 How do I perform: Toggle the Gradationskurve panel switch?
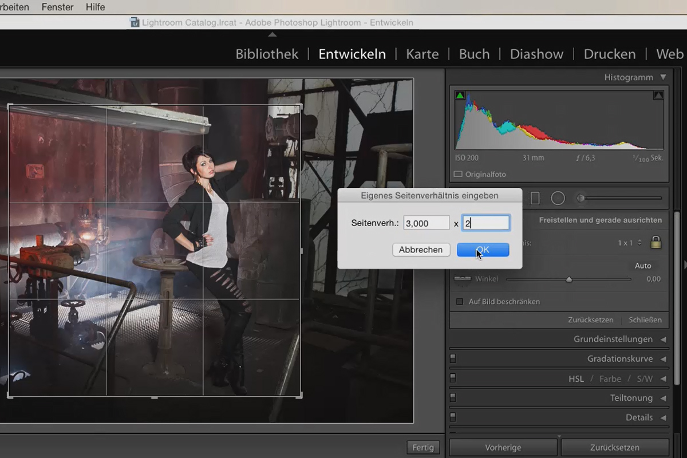[x=453, y=359]
